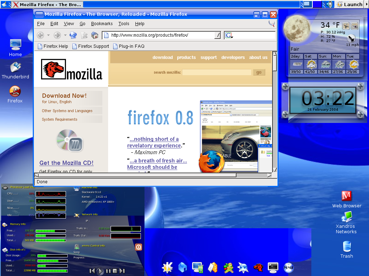Open the View menu
The image size is (369, 276).
[x=69, y=24]
